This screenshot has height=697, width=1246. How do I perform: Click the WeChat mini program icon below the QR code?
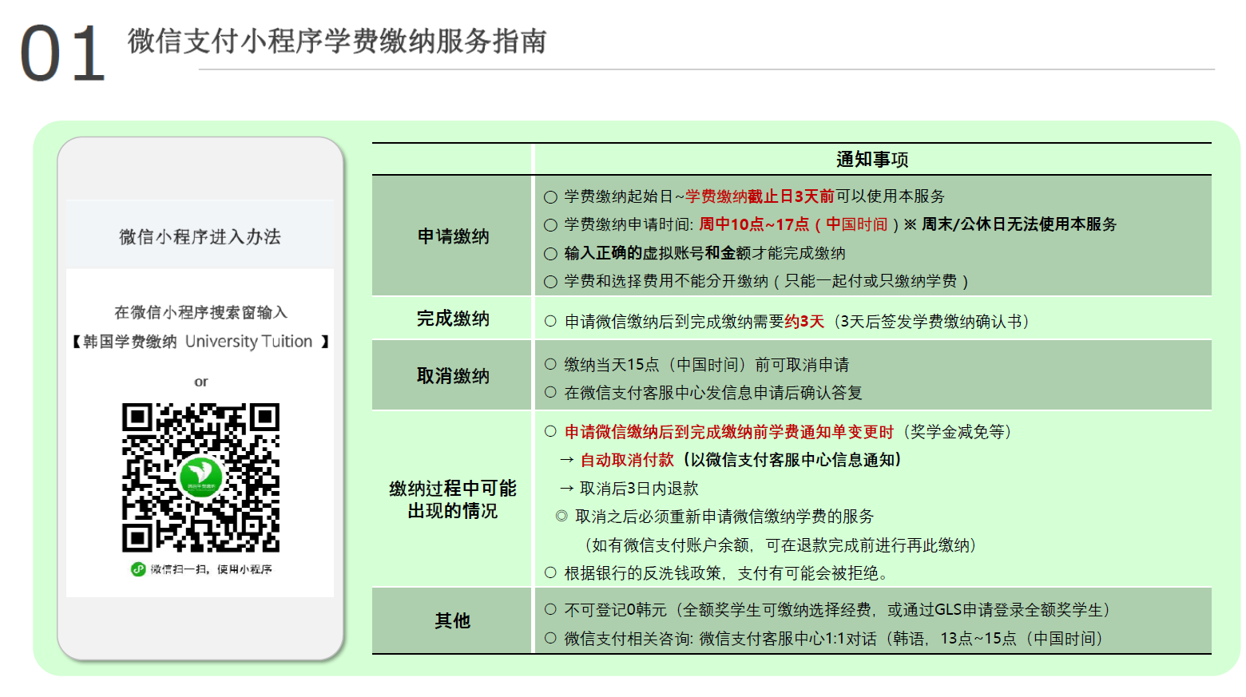pos(138,569)
